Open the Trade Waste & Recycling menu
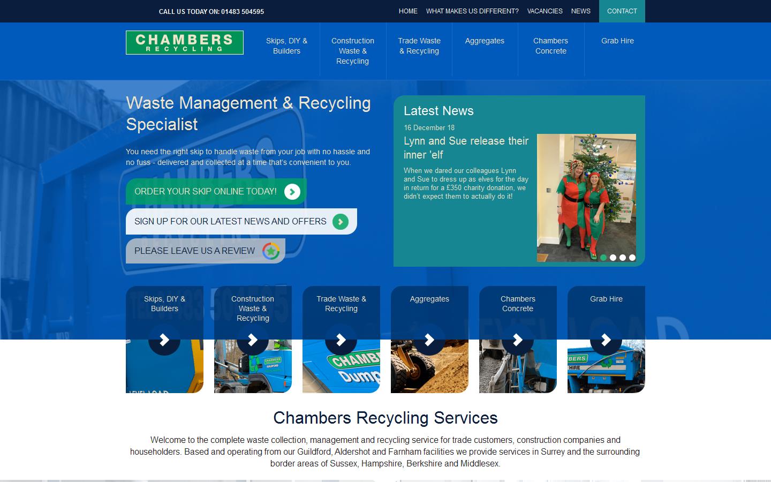771x482 pixels. [419, 46]
